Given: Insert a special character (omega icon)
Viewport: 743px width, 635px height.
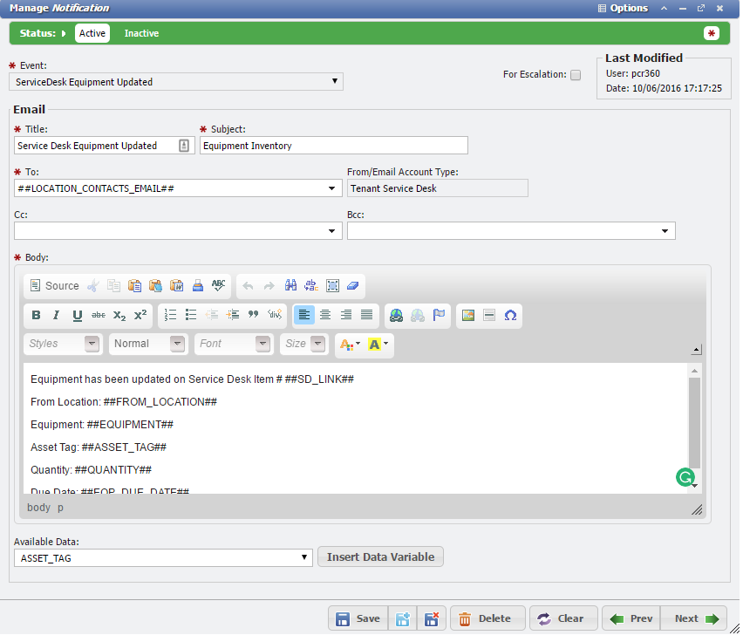Looking at the screenshot, I should coord(510,315).
